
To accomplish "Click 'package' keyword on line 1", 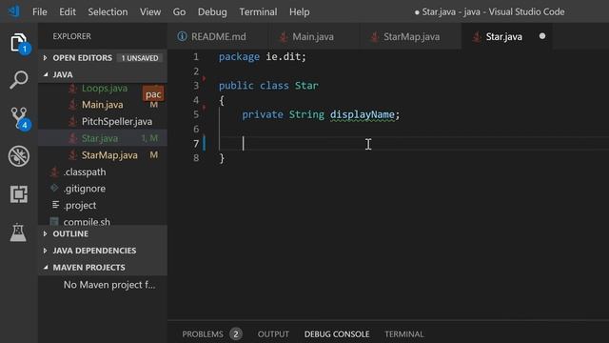I will click(239, 57).
